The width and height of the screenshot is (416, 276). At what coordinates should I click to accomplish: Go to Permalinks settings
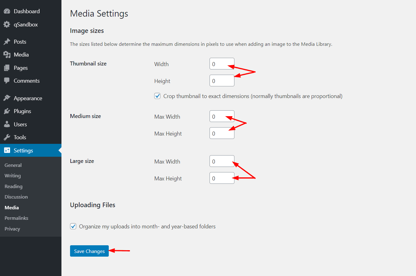16,218
